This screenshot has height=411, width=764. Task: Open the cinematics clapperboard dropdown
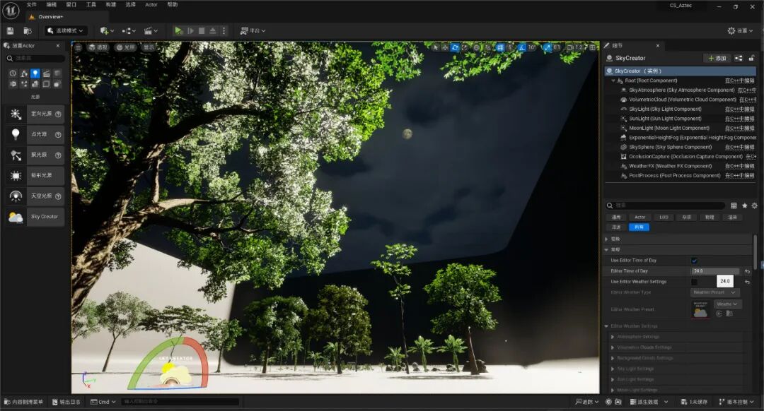click(x=151, y=30)
